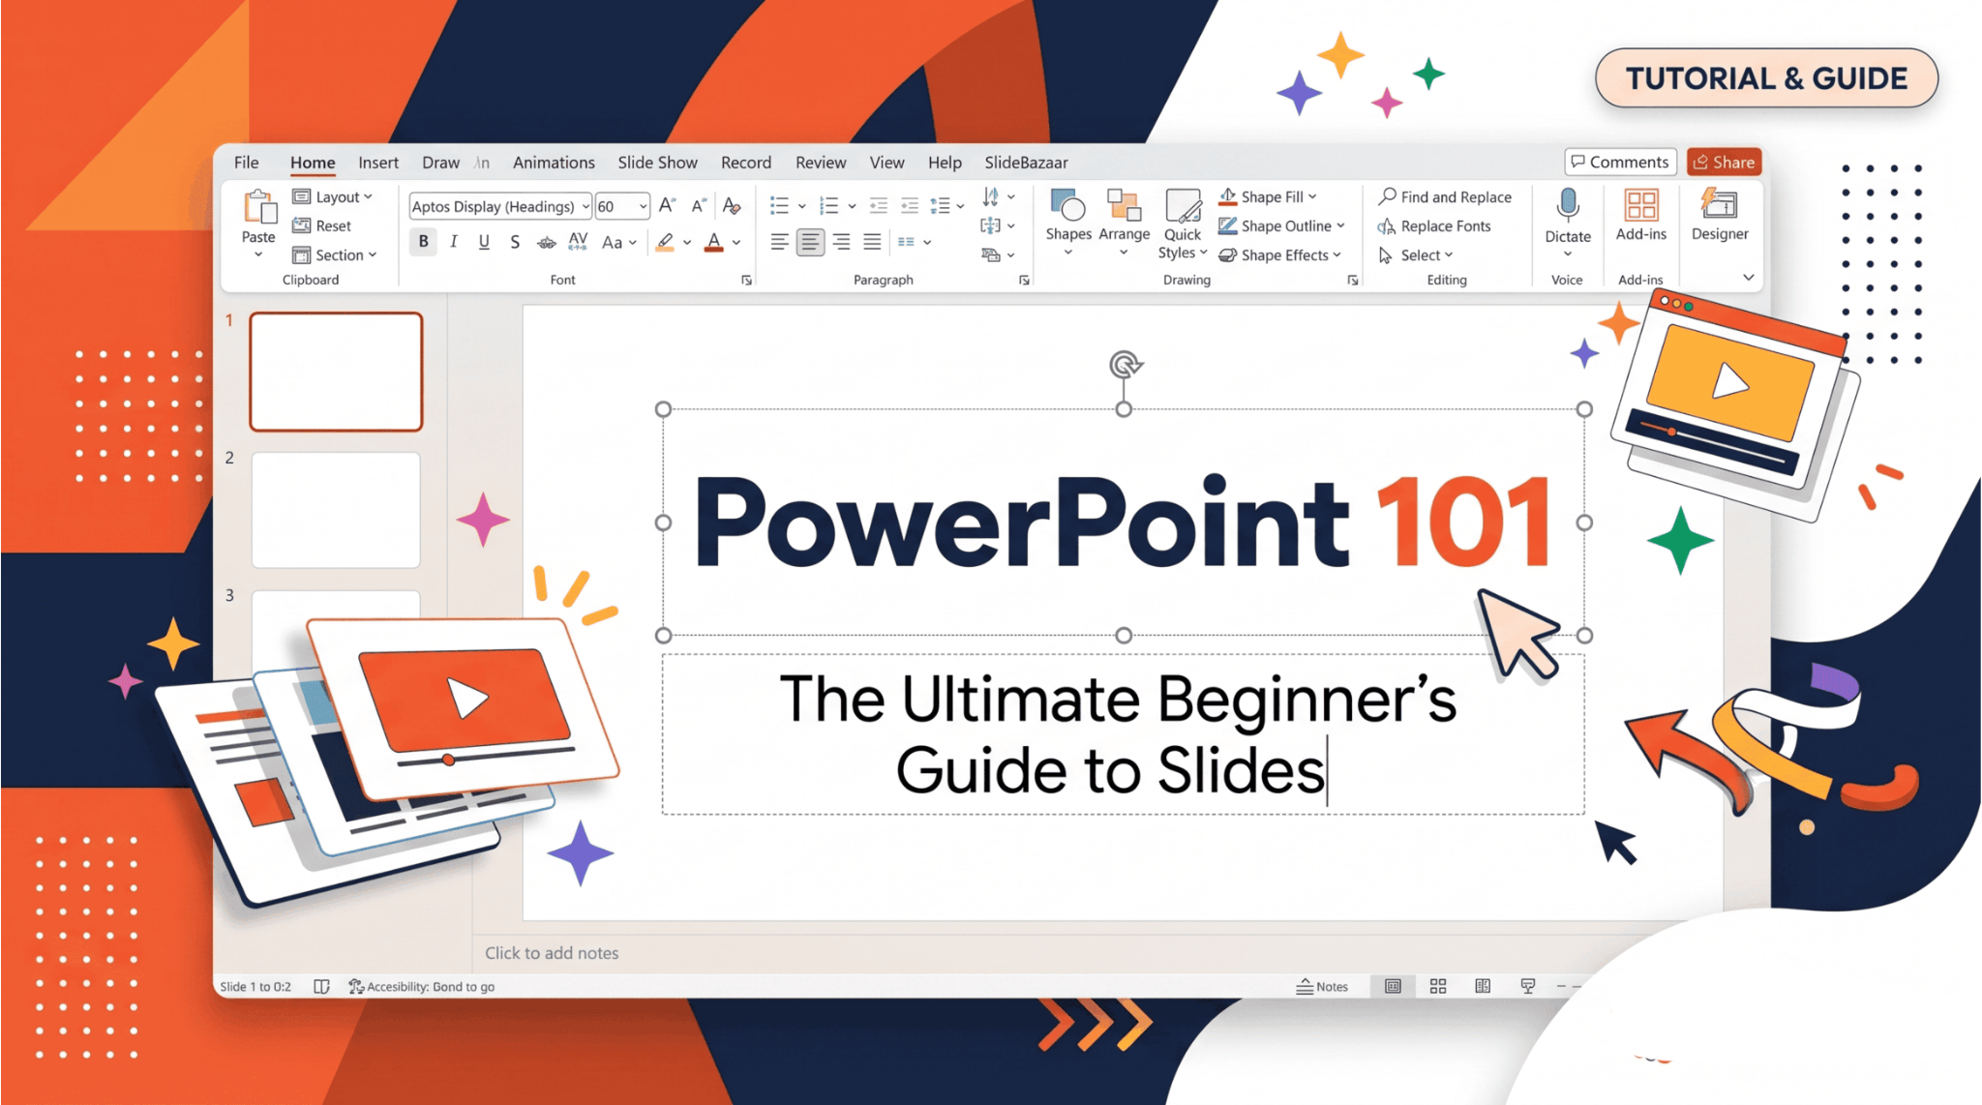Align text left
This screenshot has width=1982, height=1105.
(x=779, y=242)
